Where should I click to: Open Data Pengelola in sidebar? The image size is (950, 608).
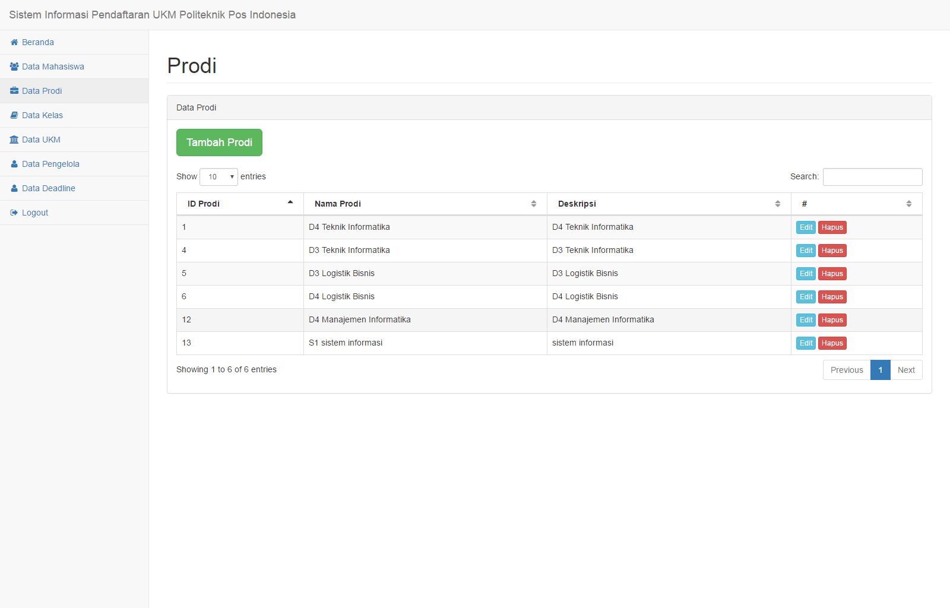74,164
